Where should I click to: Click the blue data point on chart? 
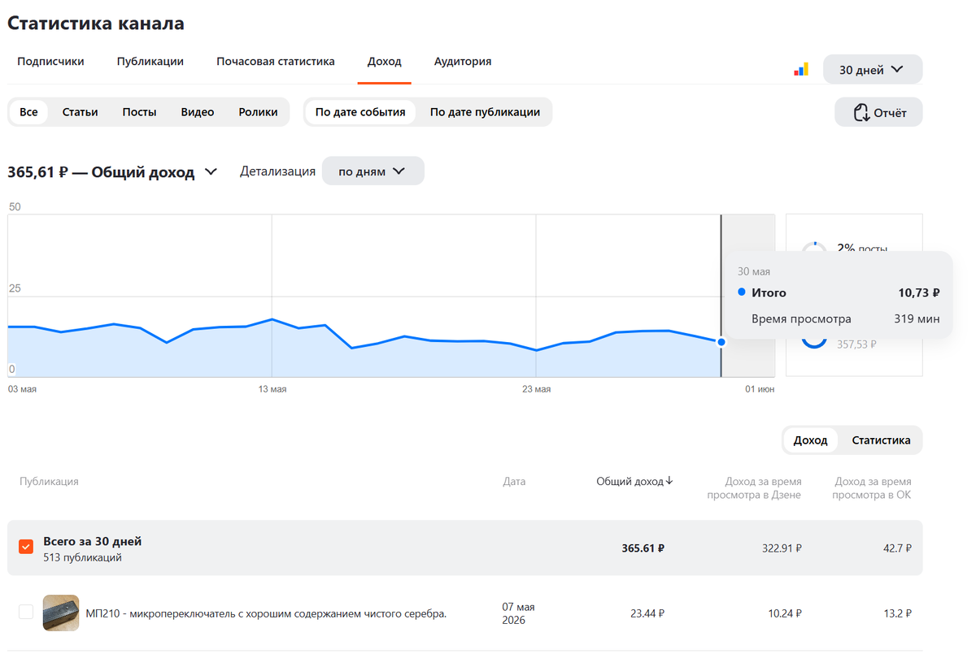pyautogui.click(x=721, y=342)
